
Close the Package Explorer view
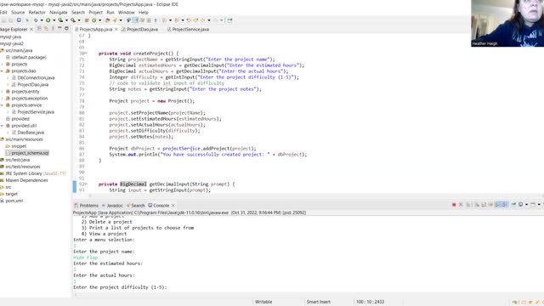click(31, 30)
